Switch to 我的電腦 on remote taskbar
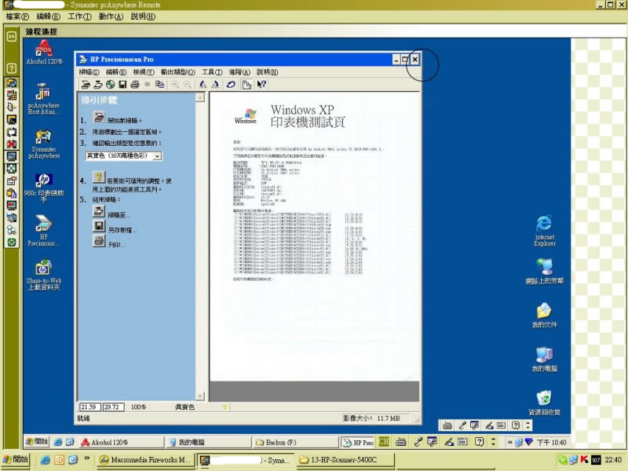 pos(208,442)
